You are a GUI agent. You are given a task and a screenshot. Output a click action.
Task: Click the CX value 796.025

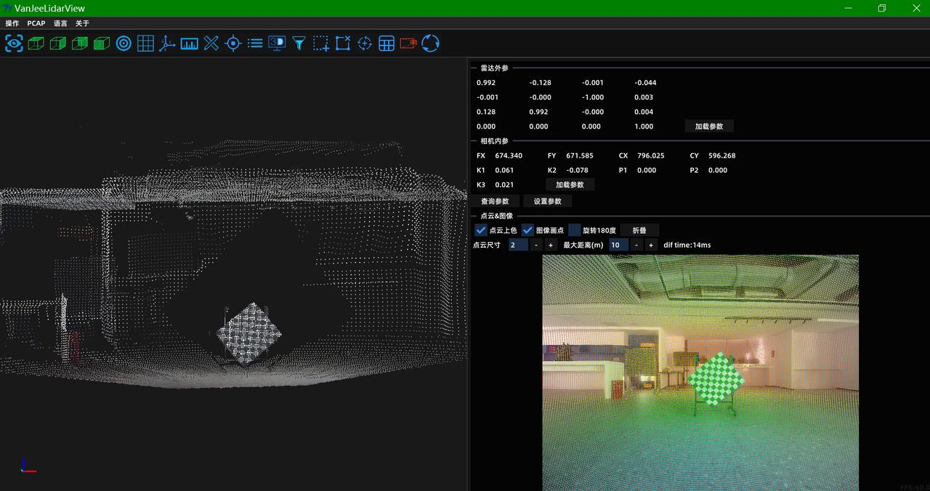[x=651, y=155]
